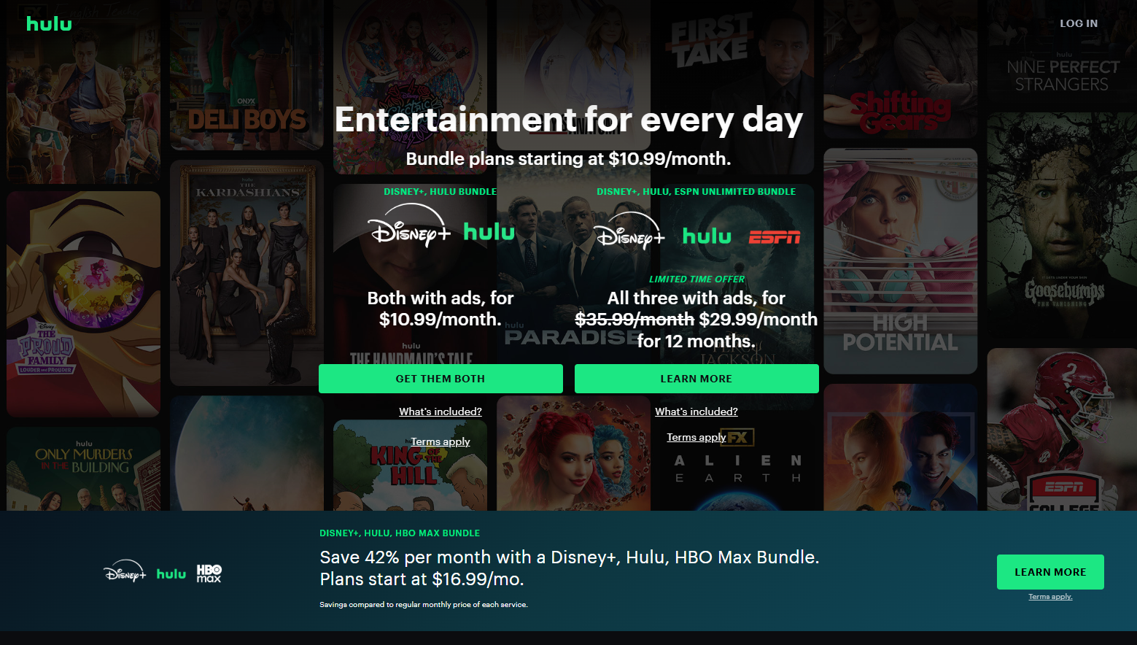Click the Hulu logo in the header
This screenshot has height=645, width=1137.
[x=49, y=23]
